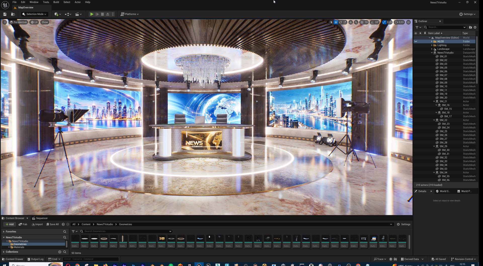
Task: Open the Cinematics clapperboard menu
Action: click(78, 14)
